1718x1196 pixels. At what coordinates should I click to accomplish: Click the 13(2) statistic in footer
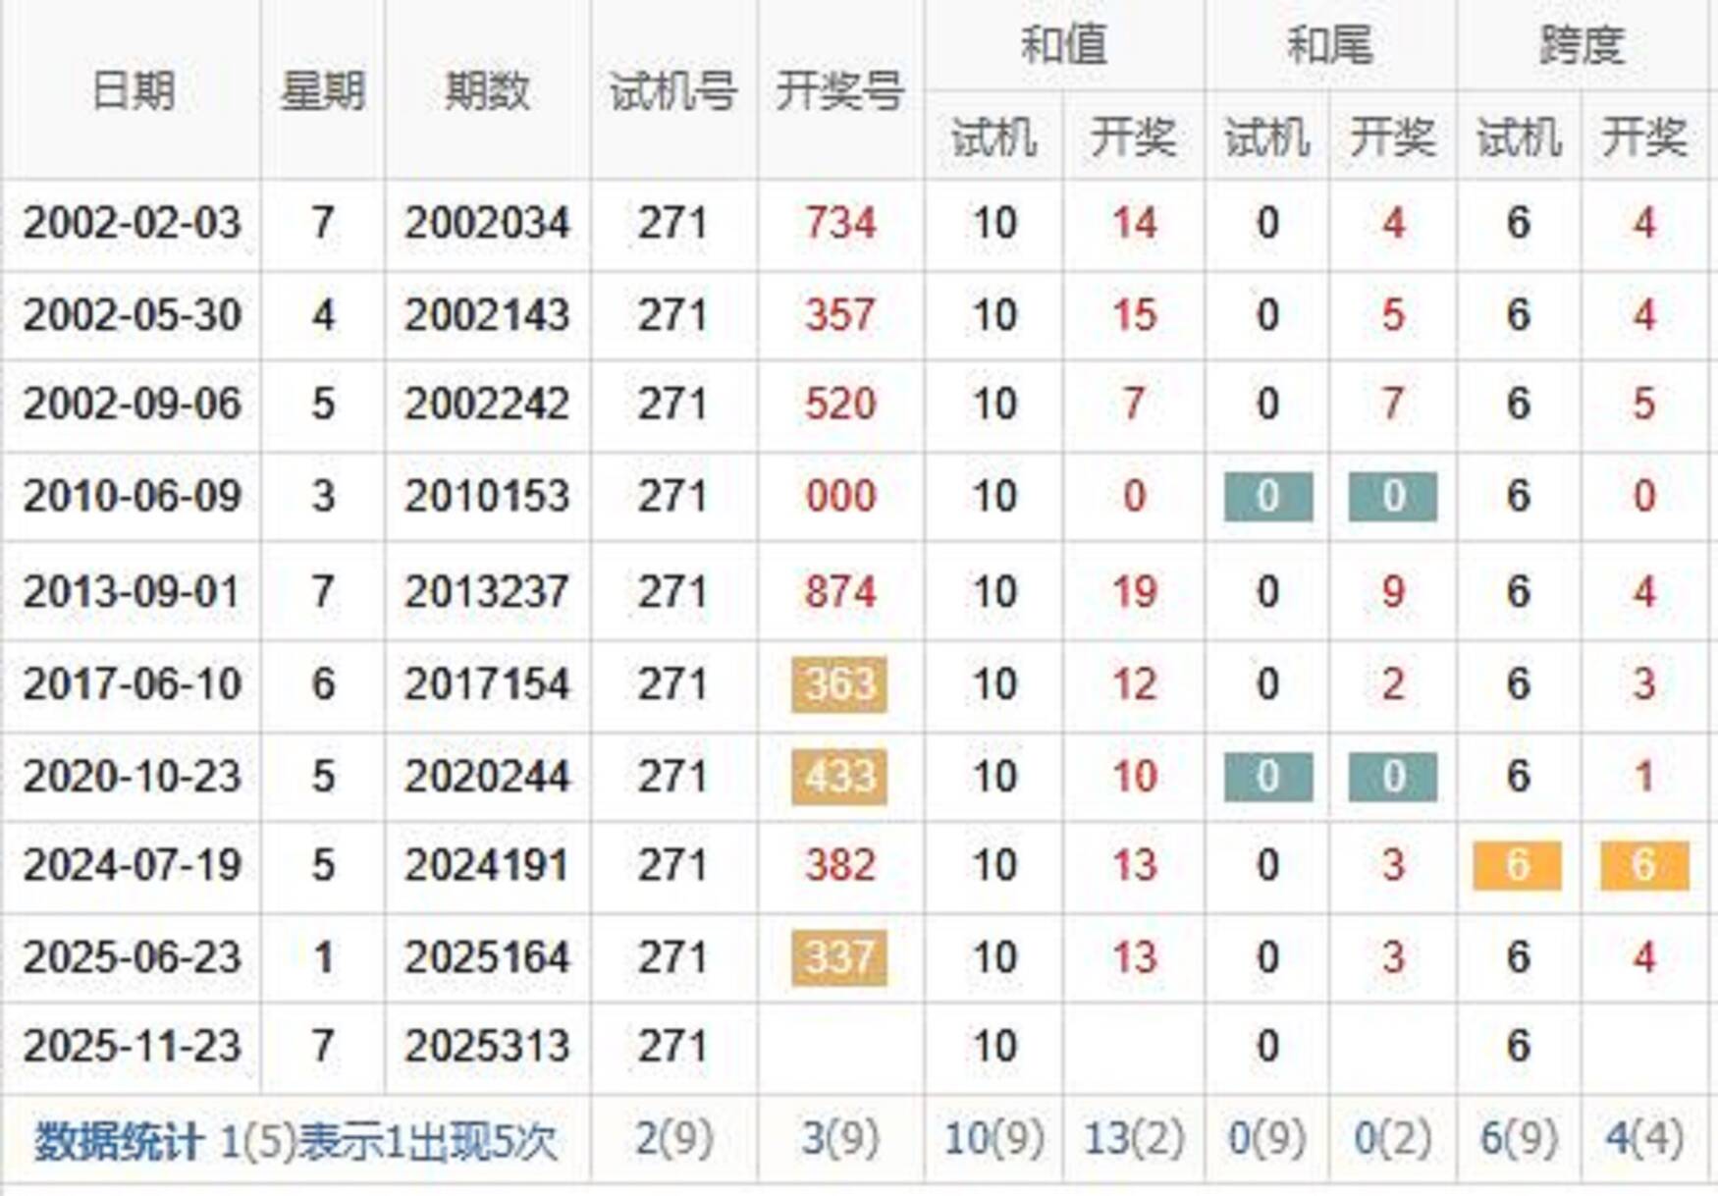[x=1133, y=1139]
